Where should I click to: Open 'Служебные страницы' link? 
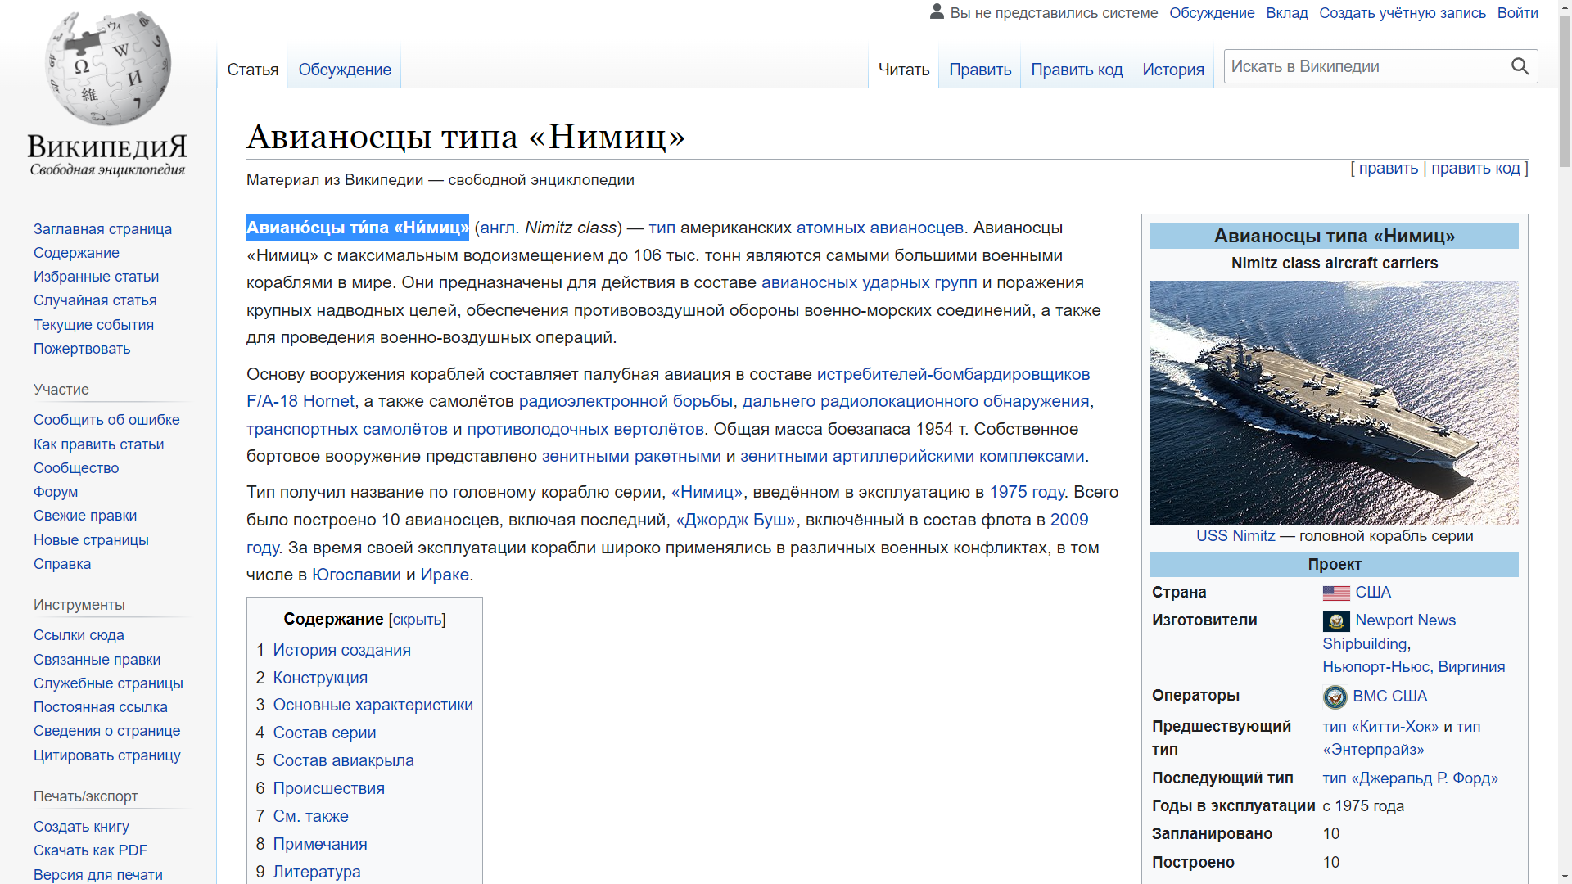108,683
